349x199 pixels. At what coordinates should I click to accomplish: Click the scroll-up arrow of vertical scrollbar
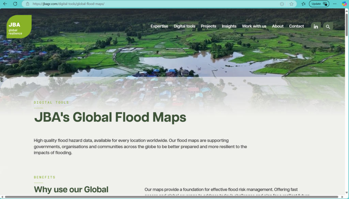pos(347,11)
